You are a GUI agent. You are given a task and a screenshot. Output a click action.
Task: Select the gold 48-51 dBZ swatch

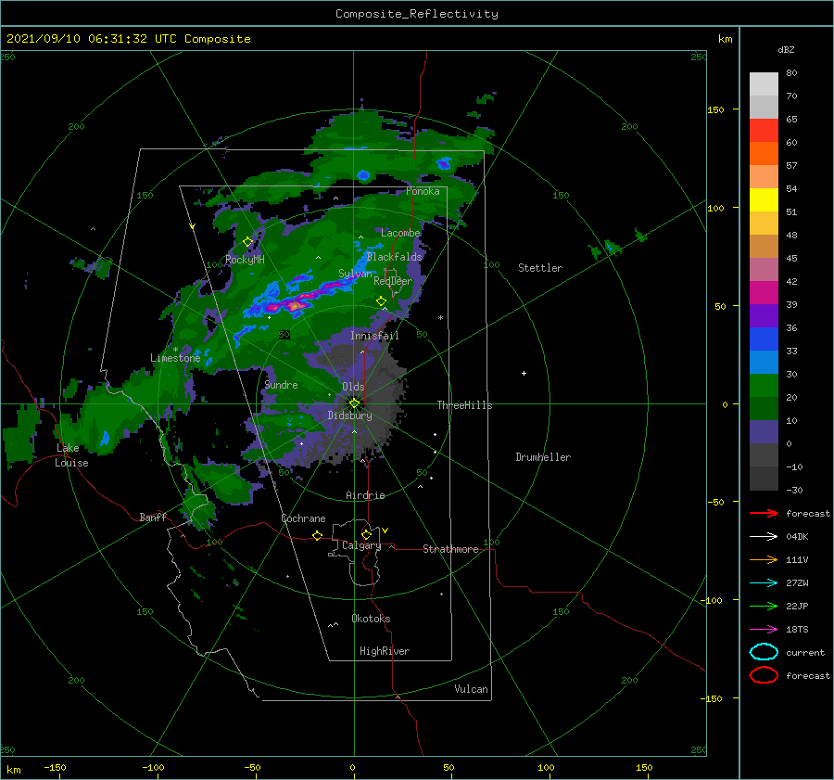pyautogui.click(x=764, y=224)
